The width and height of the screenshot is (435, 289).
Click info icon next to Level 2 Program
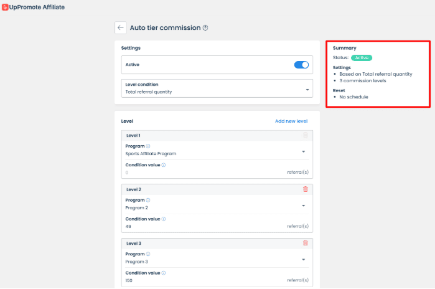click(x=148, y=201)
